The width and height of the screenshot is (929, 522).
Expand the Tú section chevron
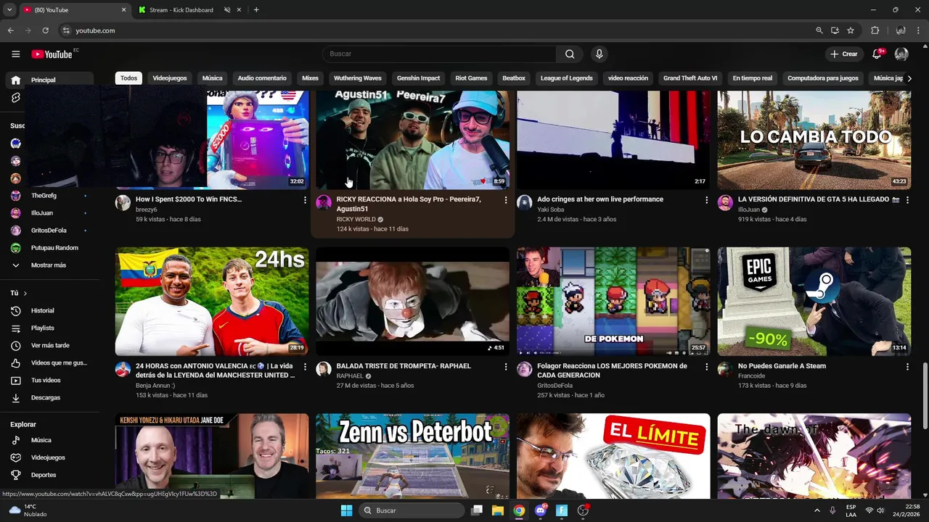point(25,294)
